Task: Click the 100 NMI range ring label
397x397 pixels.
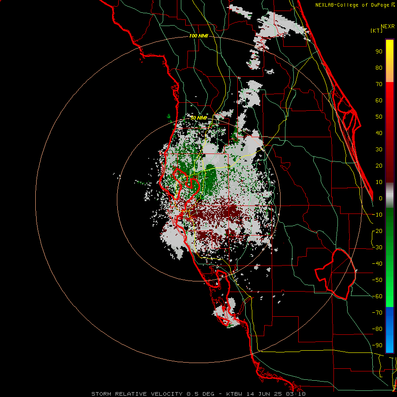Action: (x=198, y=36)
